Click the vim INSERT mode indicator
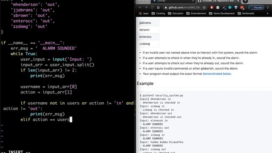The height and width of the screenshot is (153, 272). tap(16, 152)
